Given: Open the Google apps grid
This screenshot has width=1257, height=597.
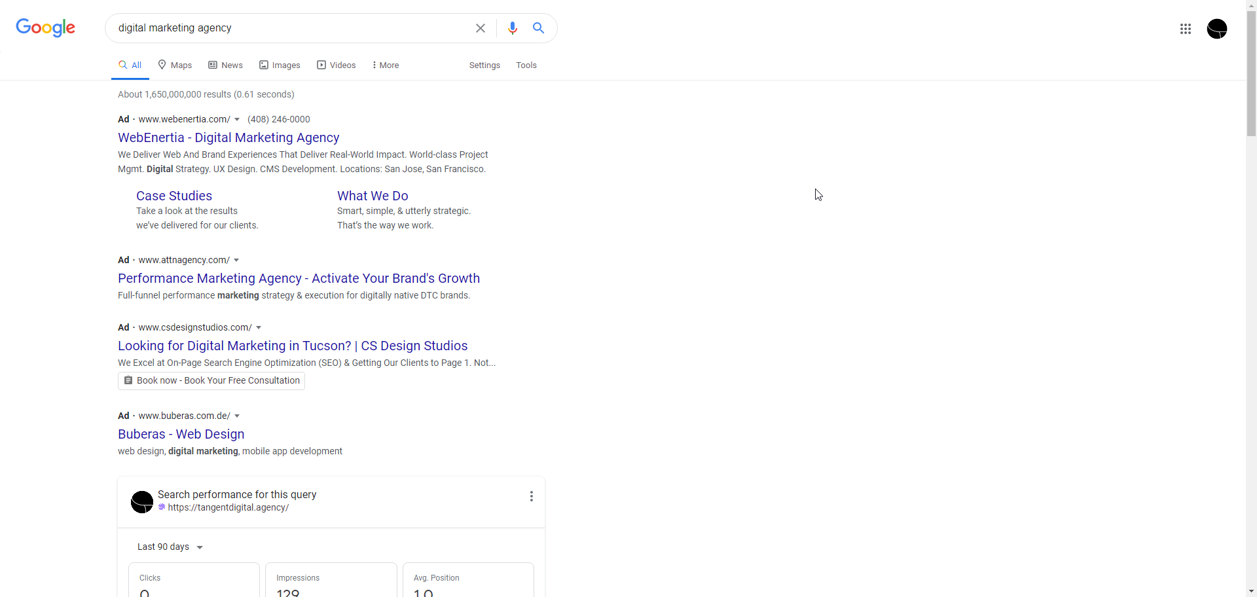Looking at the screenshot, I should tap(1186, 29).
